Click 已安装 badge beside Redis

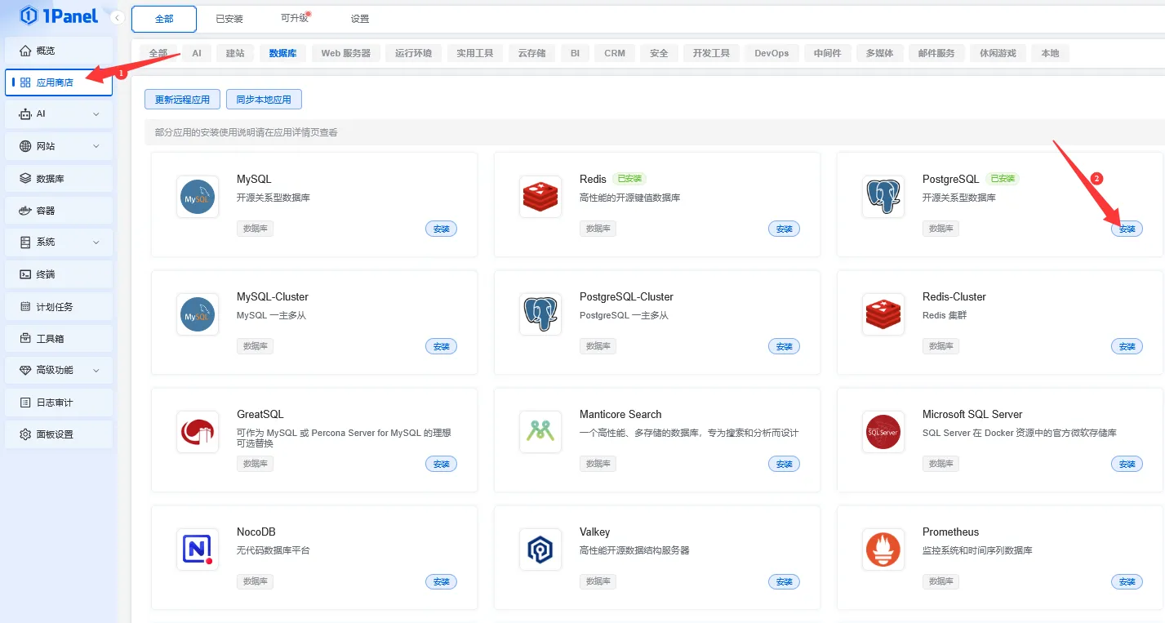629,179
